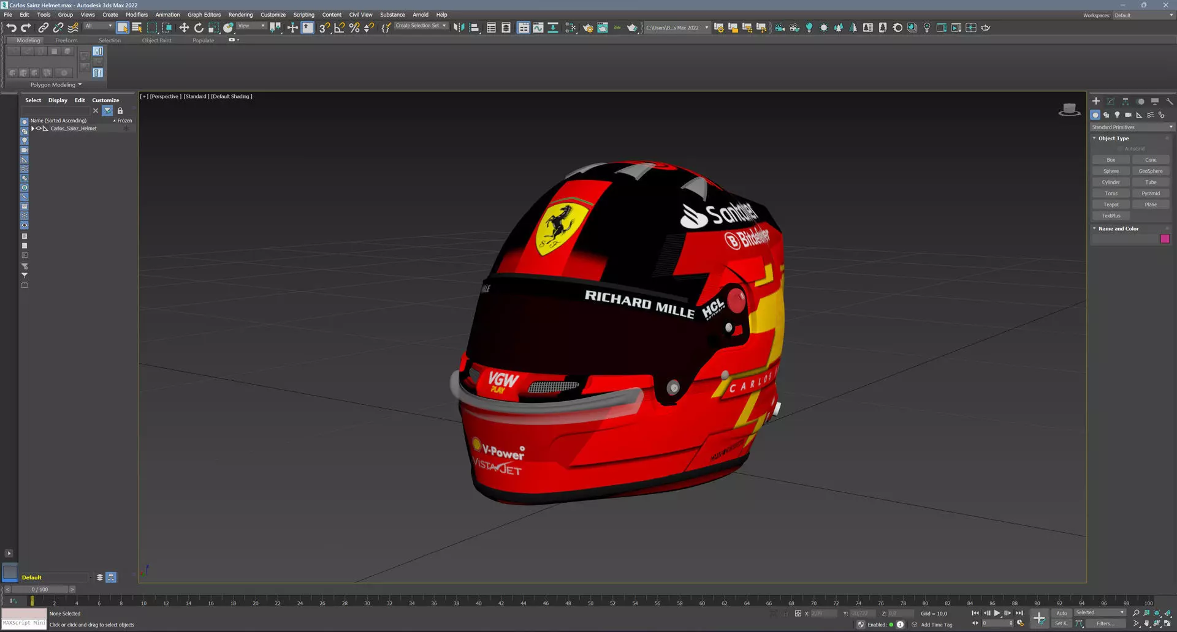The height and width of the screenshot is (632, 1177).
Task: Open Polygon Modeling dropdown
Action: (x=56, y=85)
